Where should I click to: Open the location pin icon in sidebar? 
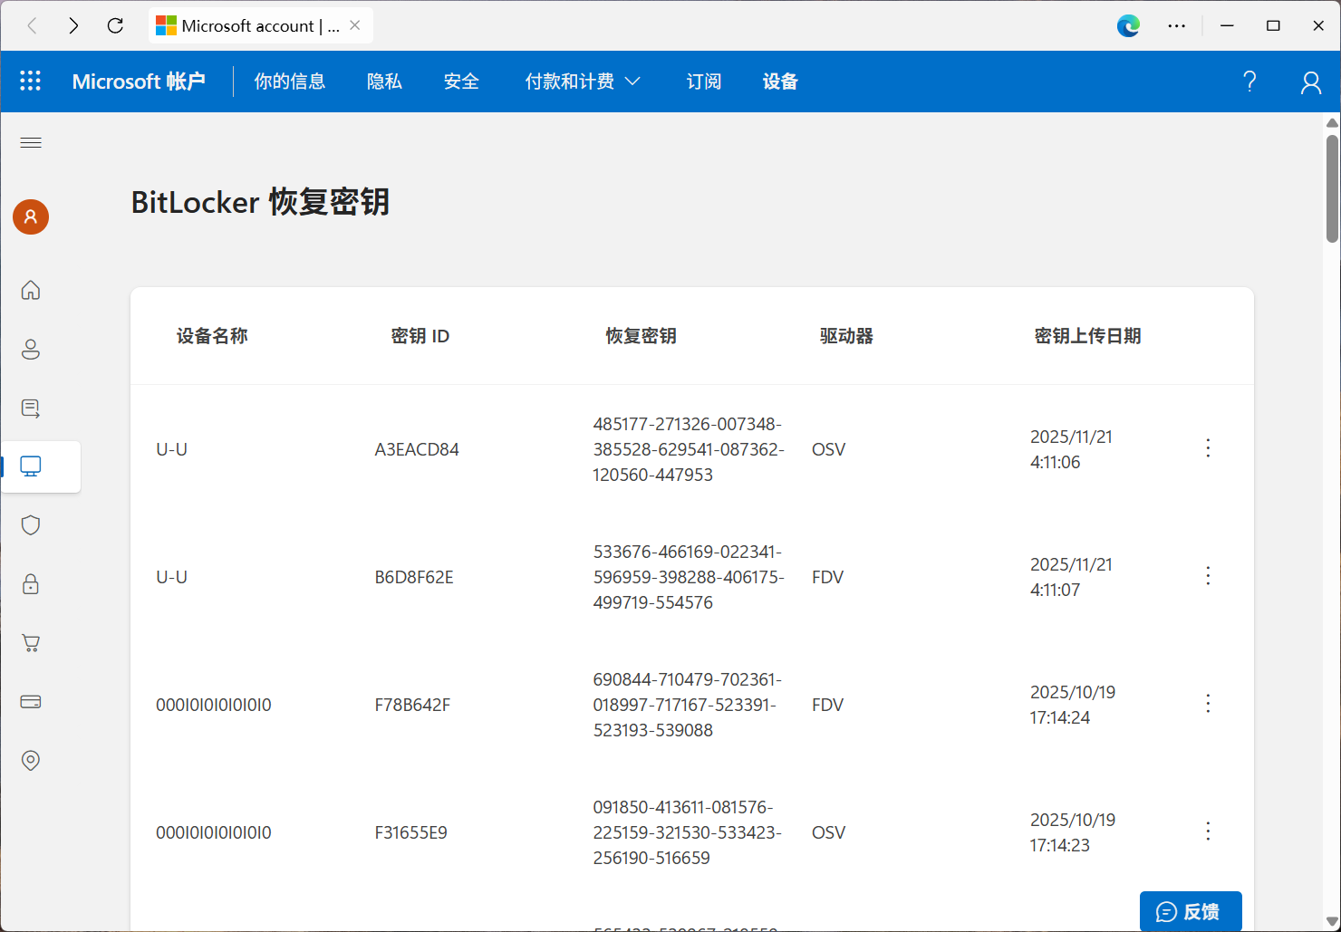click(x=31, y=761)
